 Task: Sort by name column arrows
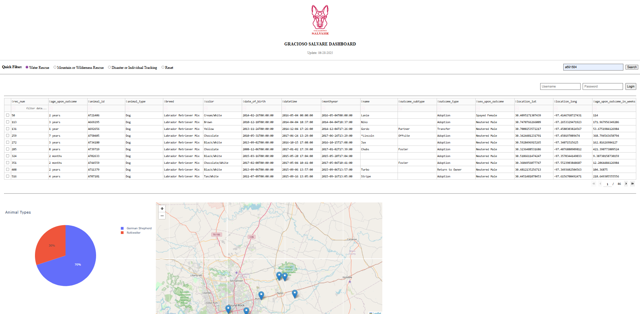(x=362, y=101)
